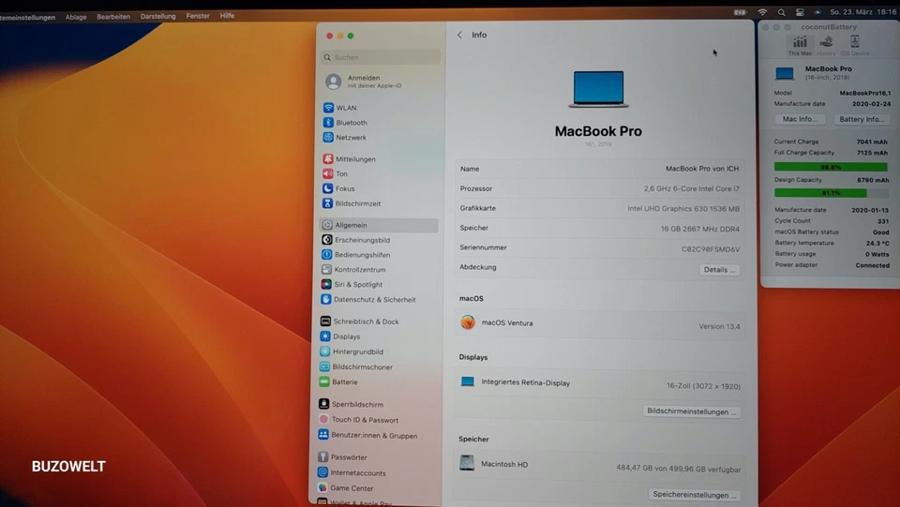The width and height of the screenshot is (900, 507).
Task: Select Kontrollzentrum in sidebar
Action: pyautogui.click(x=354, y=270)
